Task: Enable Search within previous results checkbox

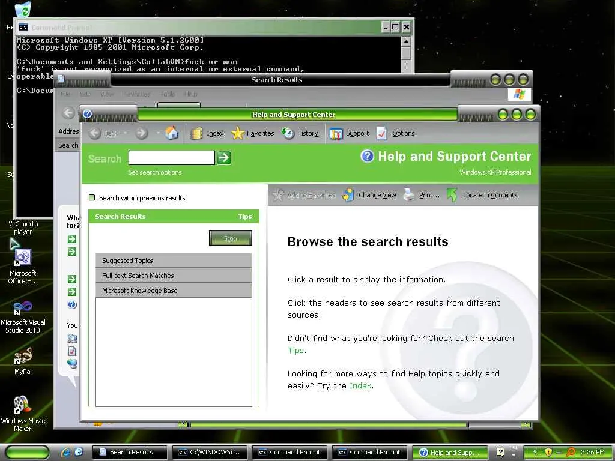Action: pos(92,197)
